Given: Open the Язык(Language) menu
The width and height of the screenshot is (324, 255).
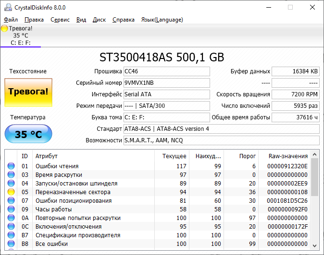Looking at the screenshot, I should click(x=162, y=20).
